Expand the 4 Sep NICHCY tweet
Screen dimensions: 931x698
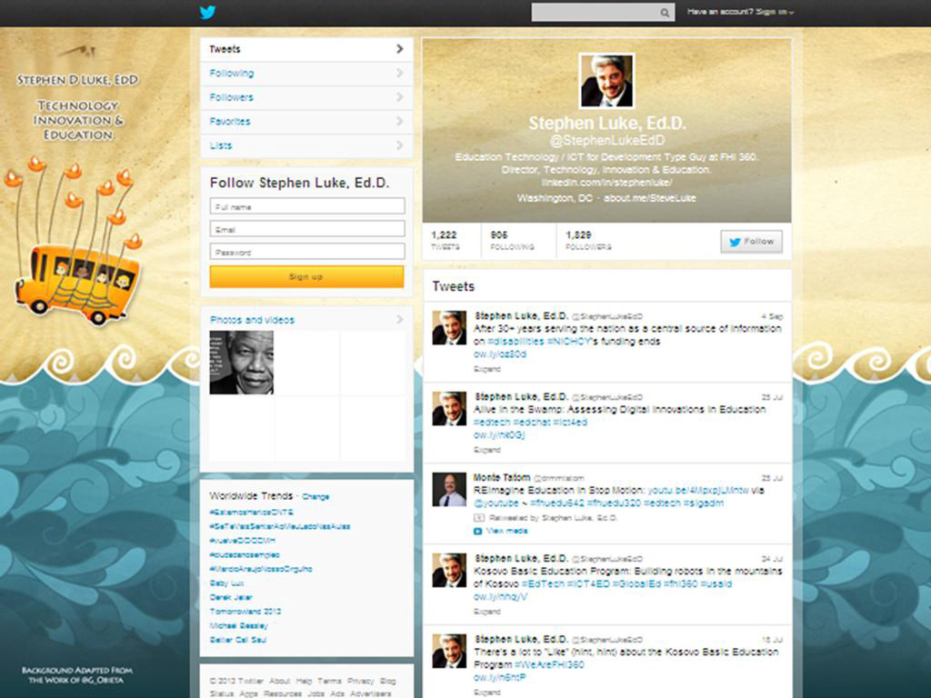tap(487, 369)
